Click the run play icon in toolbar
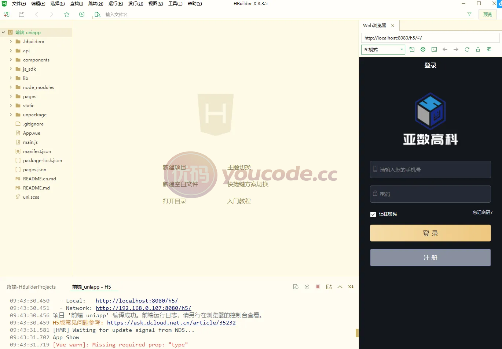This screenshot has height=349, width=502. (x=82, y=14)
